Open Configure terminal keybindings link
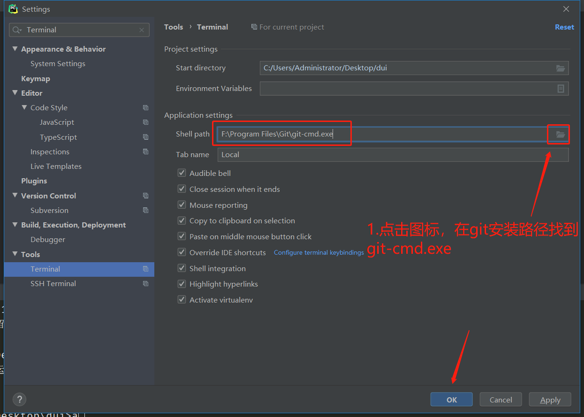 [x=319, y=252]
